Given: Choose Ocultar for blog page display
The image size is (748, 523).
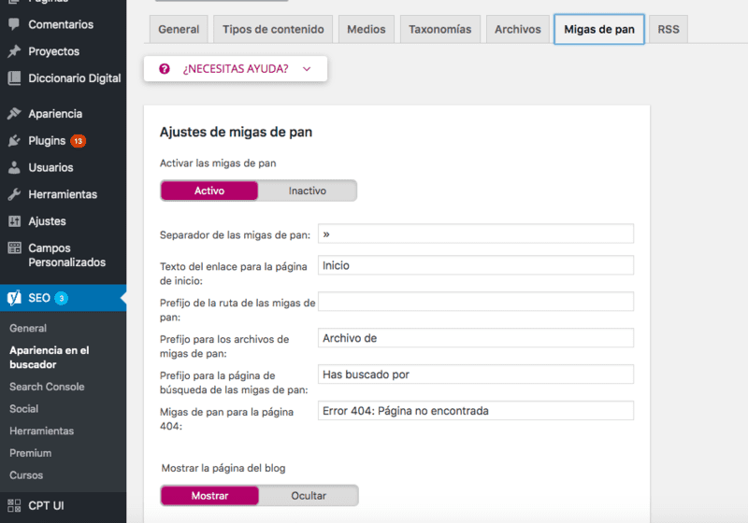Looking at the screenshot, I should point(308,495).
